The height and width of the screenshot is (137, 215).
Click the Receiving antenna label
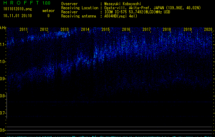(79, 16)
